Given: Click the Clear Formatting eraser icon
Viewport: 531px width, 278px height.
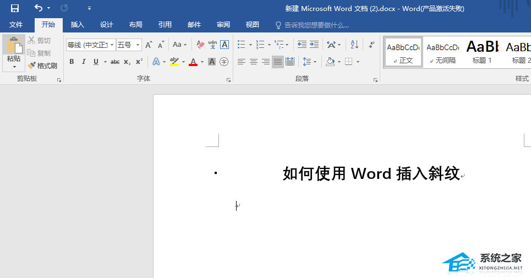Looking at the screenshot, I should pyautogui.click(x=200, y=45).
